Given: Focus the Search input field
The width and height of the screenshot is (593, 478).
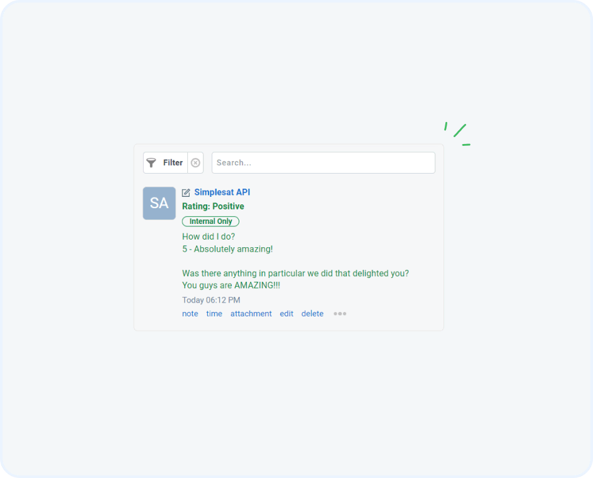Looking at the screenshot, I should click(324, 163).
